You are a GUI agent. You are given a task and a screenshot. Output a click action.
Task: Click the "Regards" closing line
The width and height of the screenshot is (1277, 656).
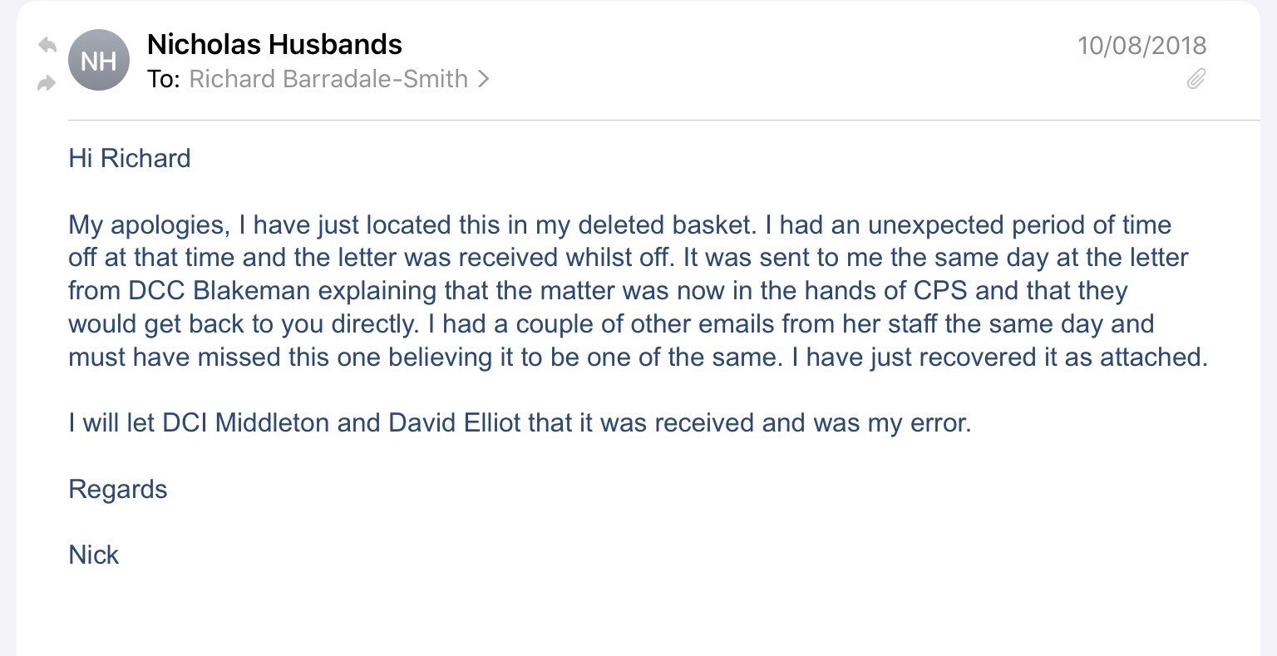118,490
